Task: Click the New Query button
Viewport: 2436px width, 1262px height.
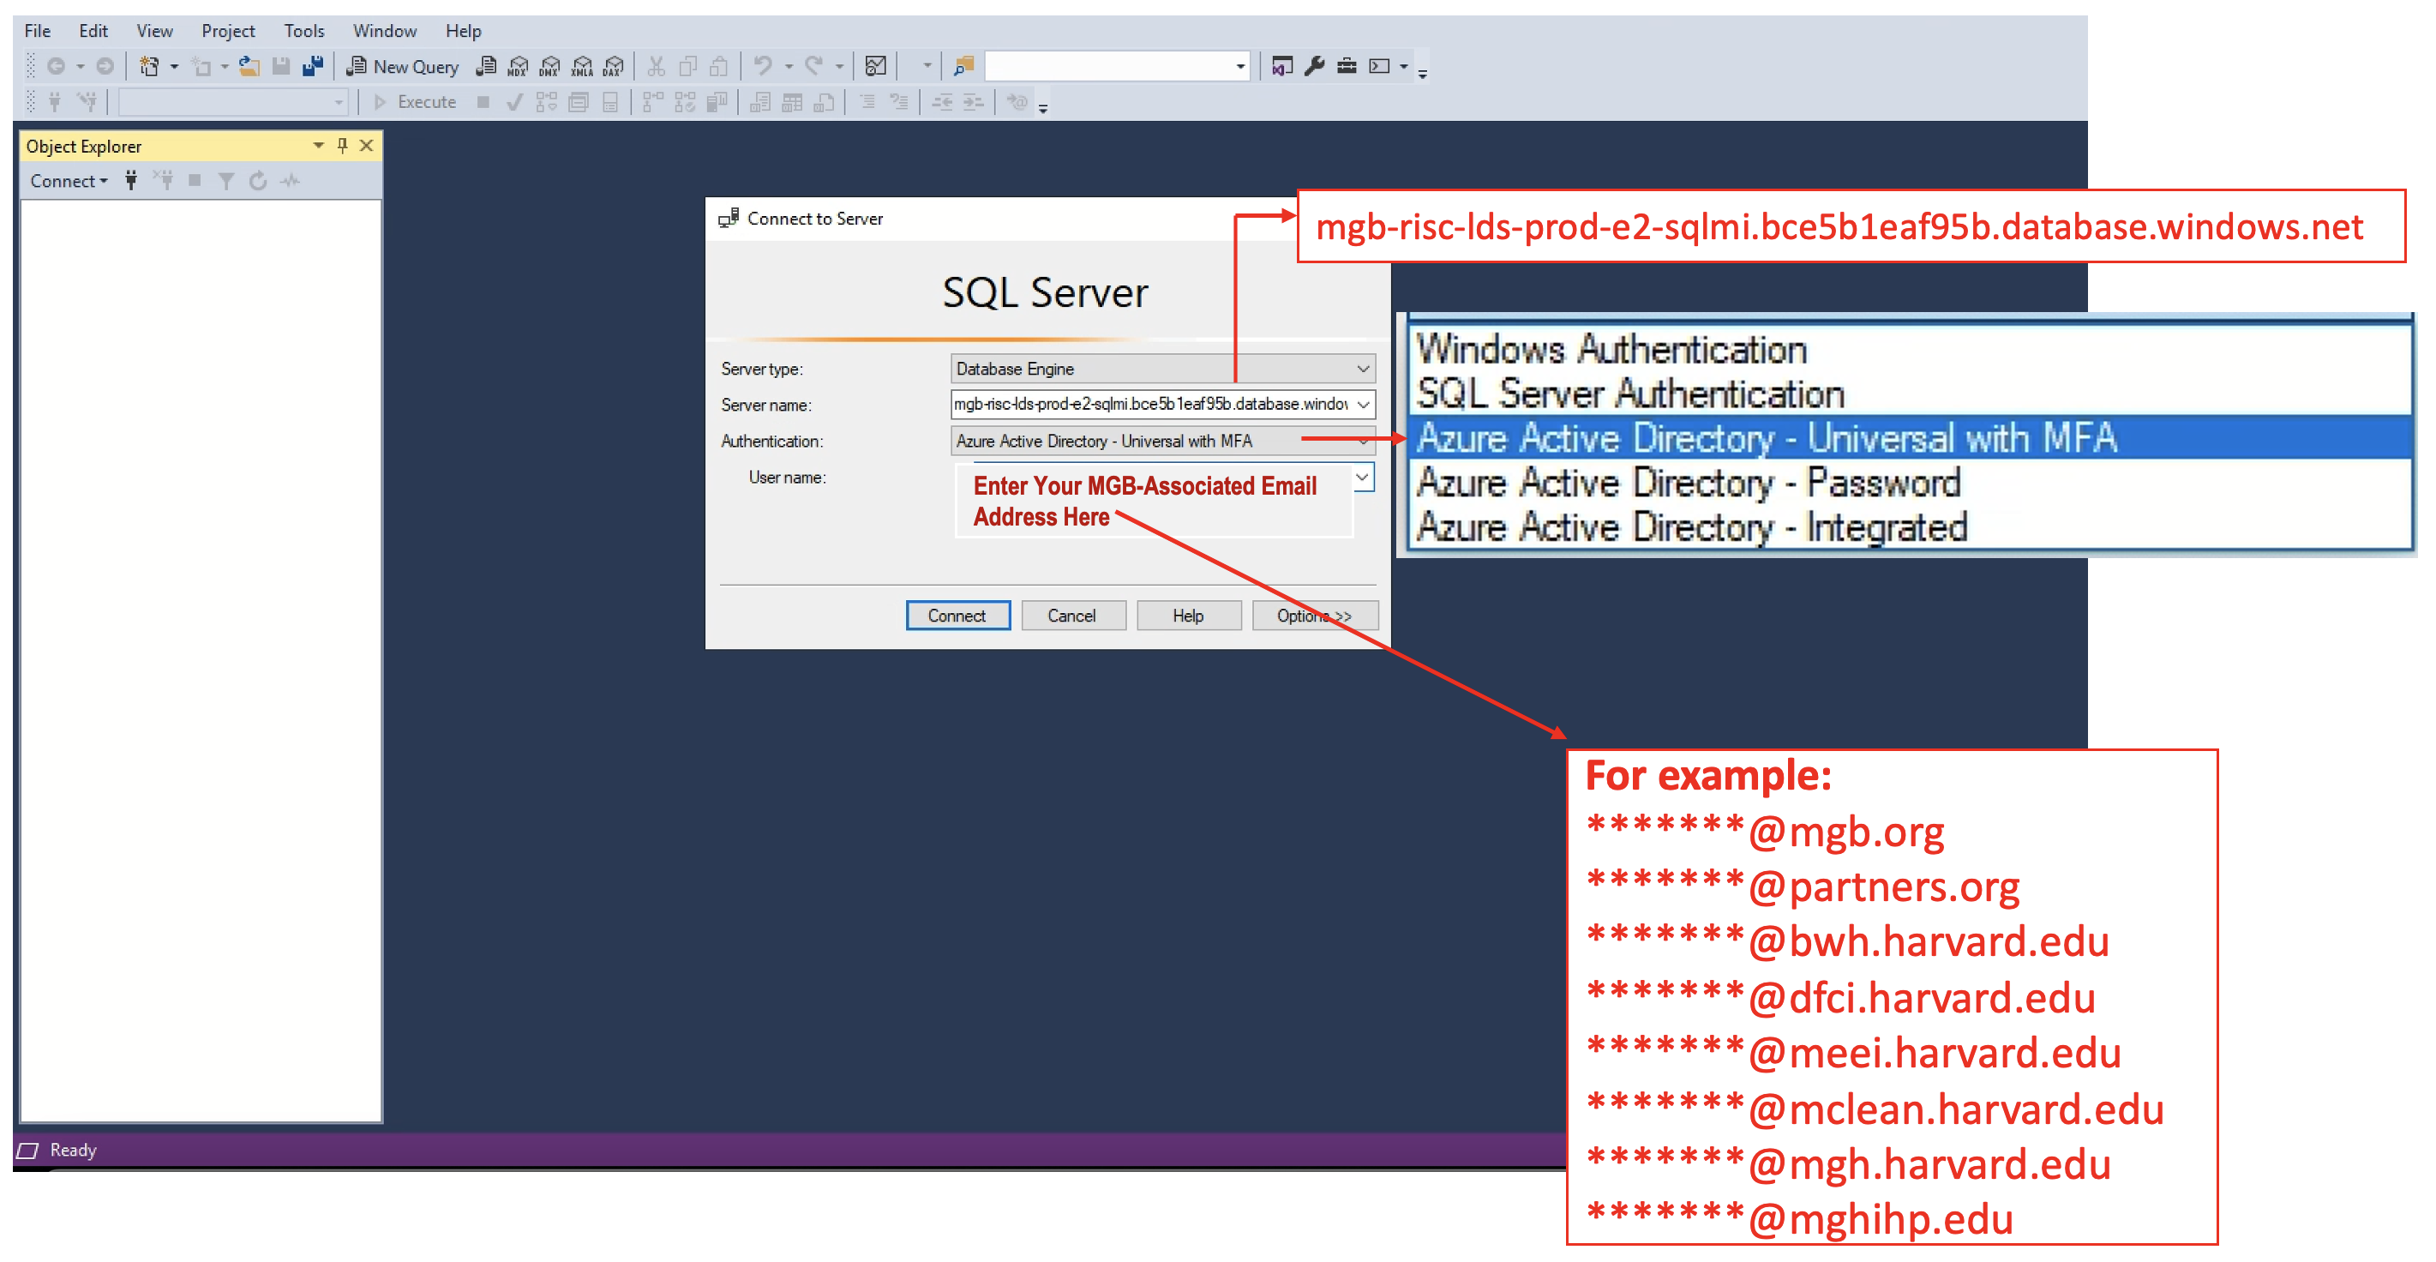Action: (x=404, y=66)
